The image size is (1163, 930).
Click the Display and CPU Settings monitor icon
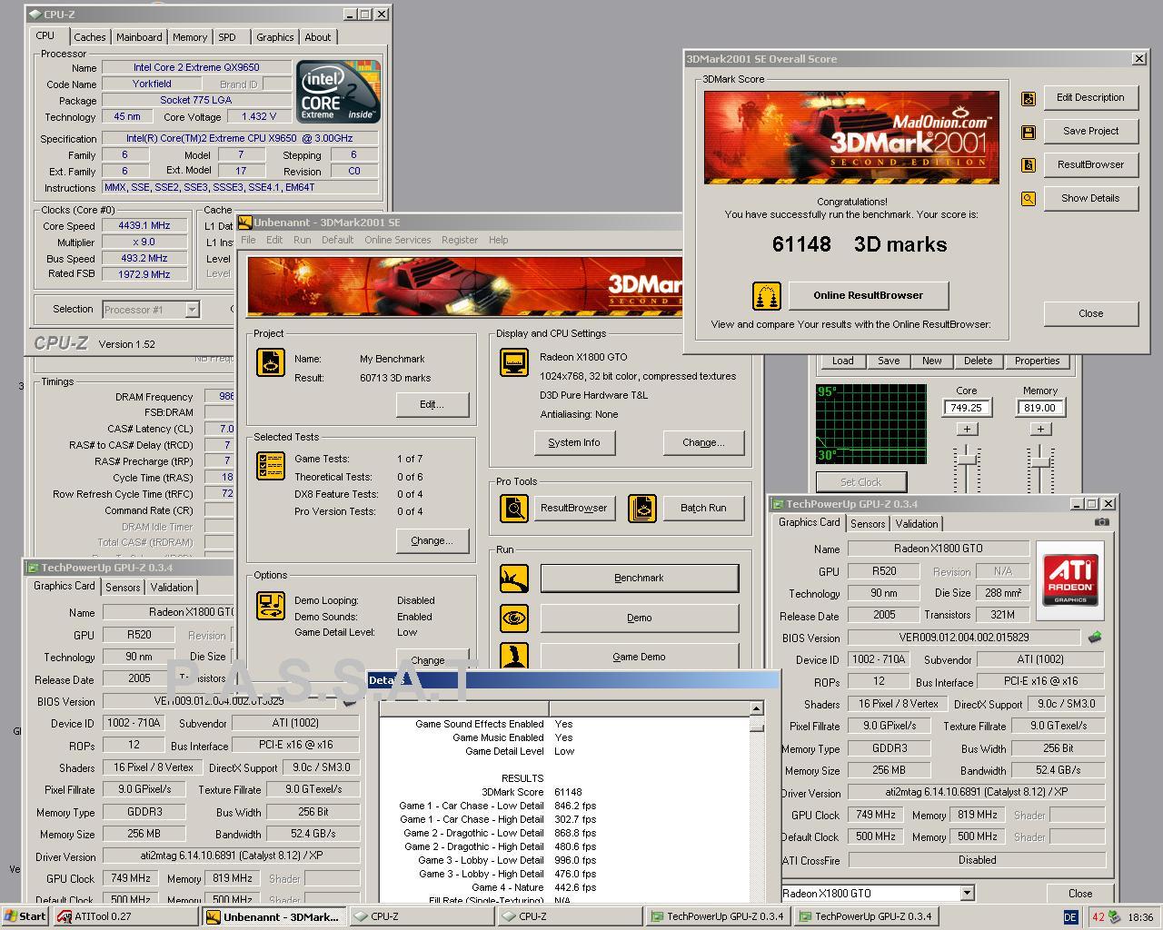pyautogui.click(x=514, y=362)
